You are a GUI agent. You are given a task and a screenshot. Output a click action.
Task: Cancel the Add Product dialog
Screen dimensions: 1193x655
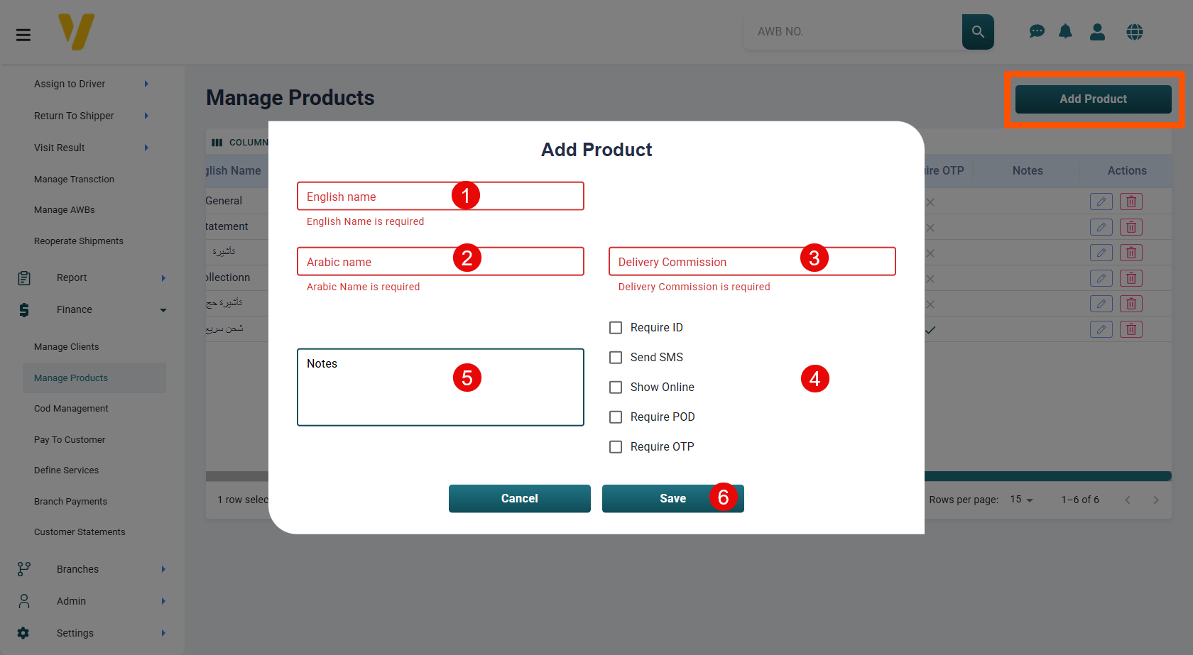[519, 498]
